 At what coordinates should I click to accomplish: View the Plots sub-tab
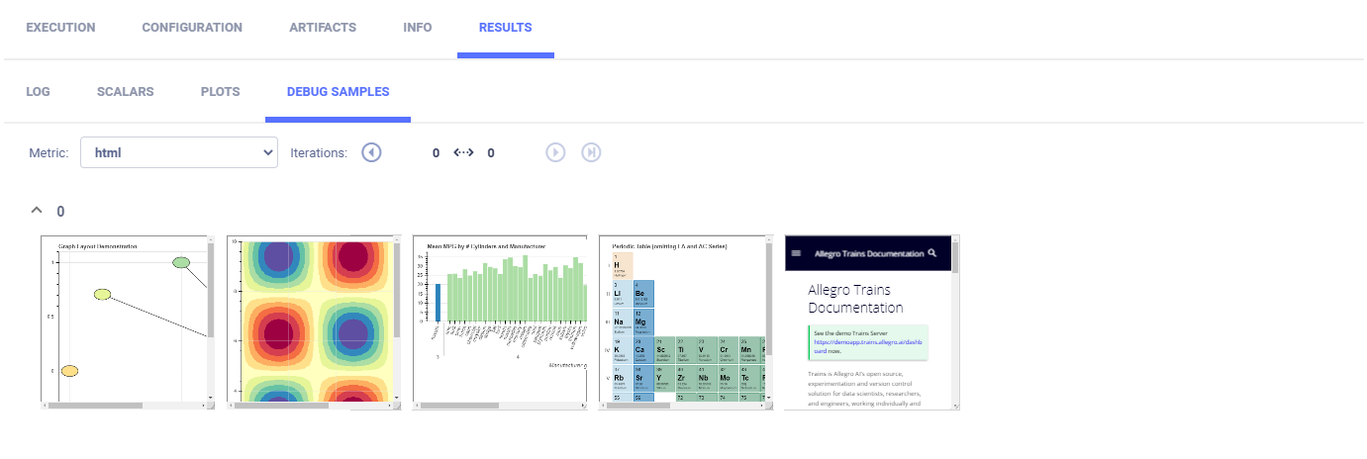(x=220, y=92)
